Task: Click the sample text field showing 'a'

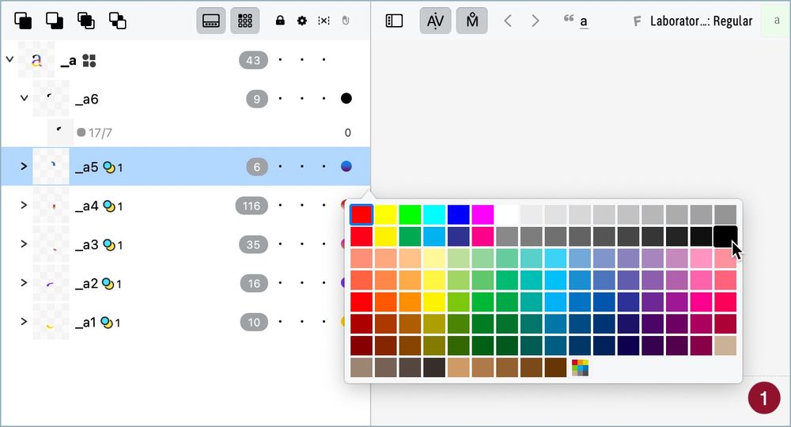Action: click(584, 21)
